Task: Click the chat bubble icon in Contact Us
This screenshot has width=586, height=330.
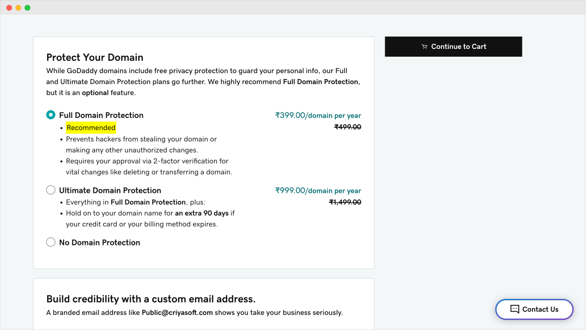Action: [515, 309]
